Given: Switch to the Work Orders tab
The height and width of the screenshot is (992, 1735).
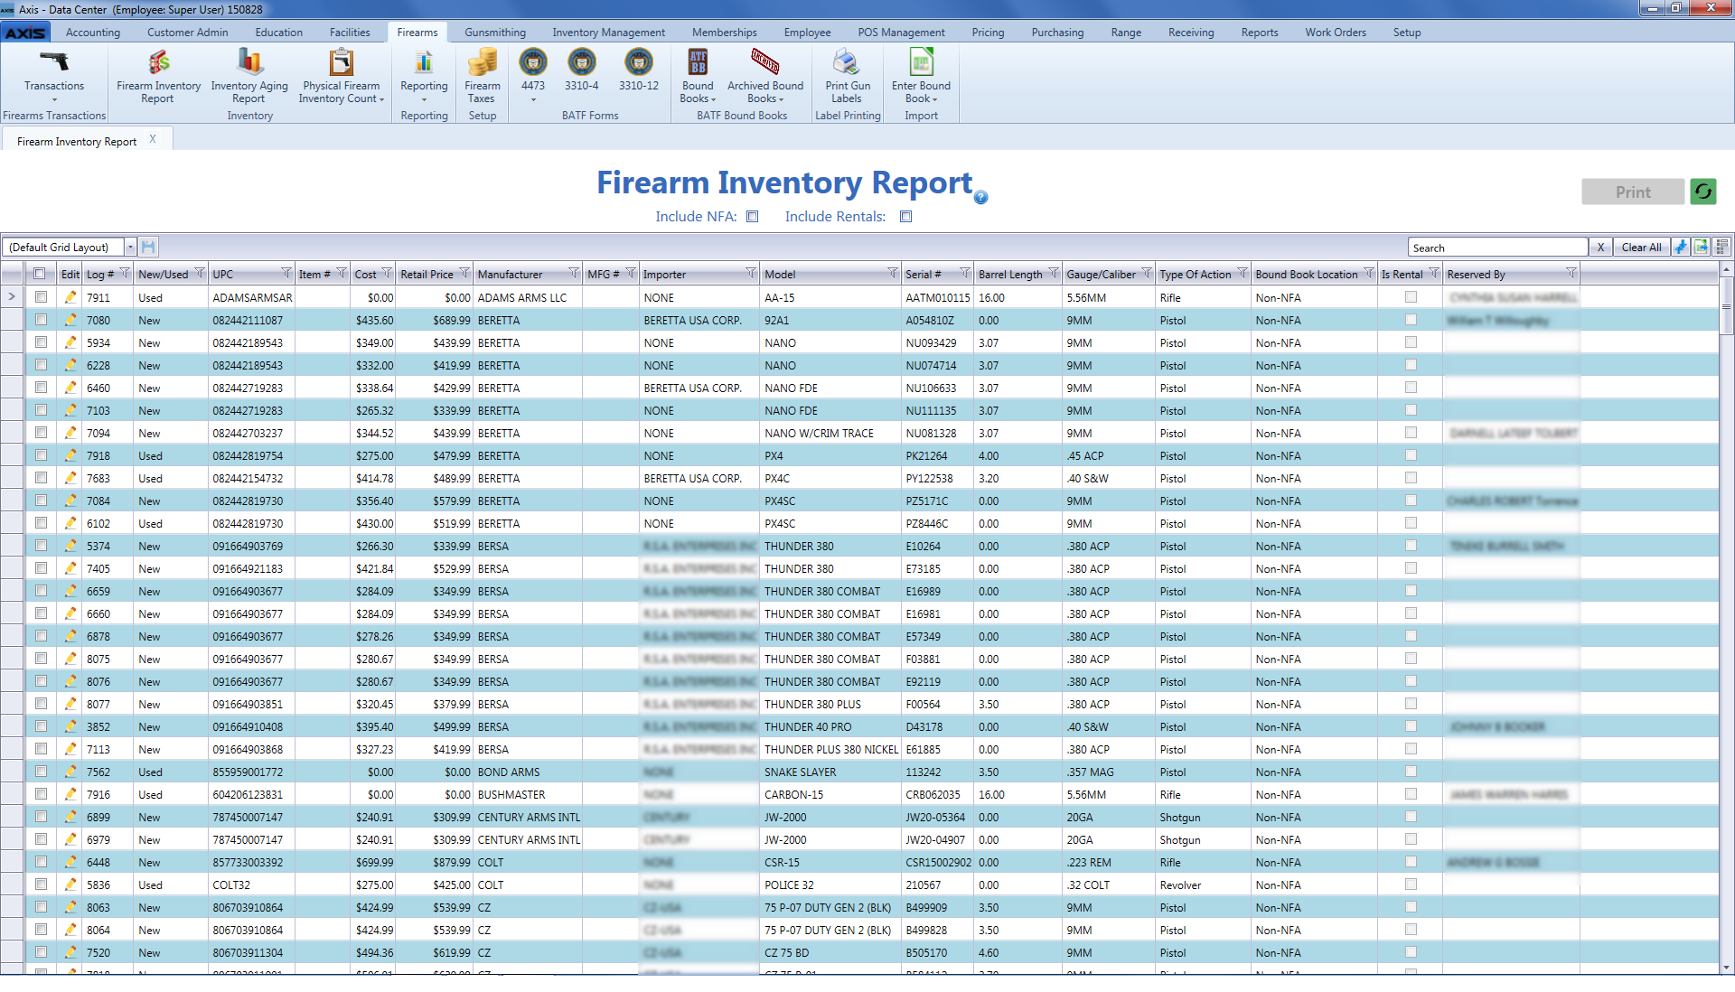Looking at the screenshot, I should pos(1335,33).
